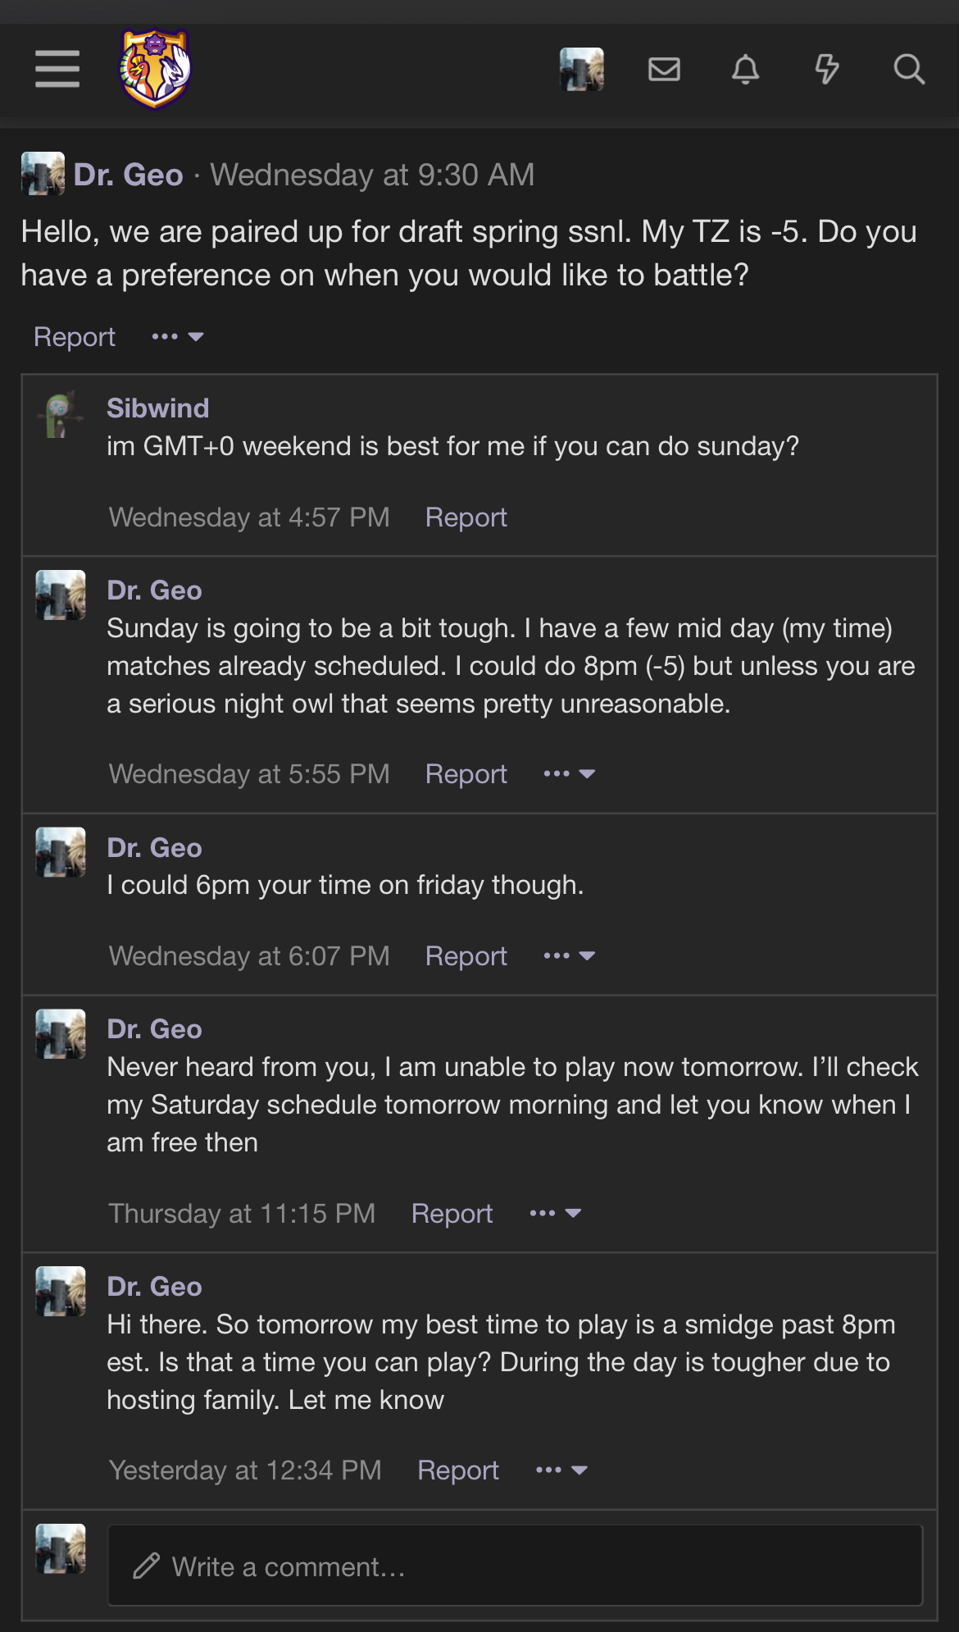Open the bell alerts icon

(745, 69)
